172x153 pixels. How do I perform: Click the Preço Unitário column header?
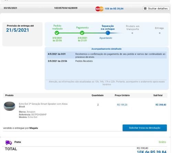click(x=122, y=95)
